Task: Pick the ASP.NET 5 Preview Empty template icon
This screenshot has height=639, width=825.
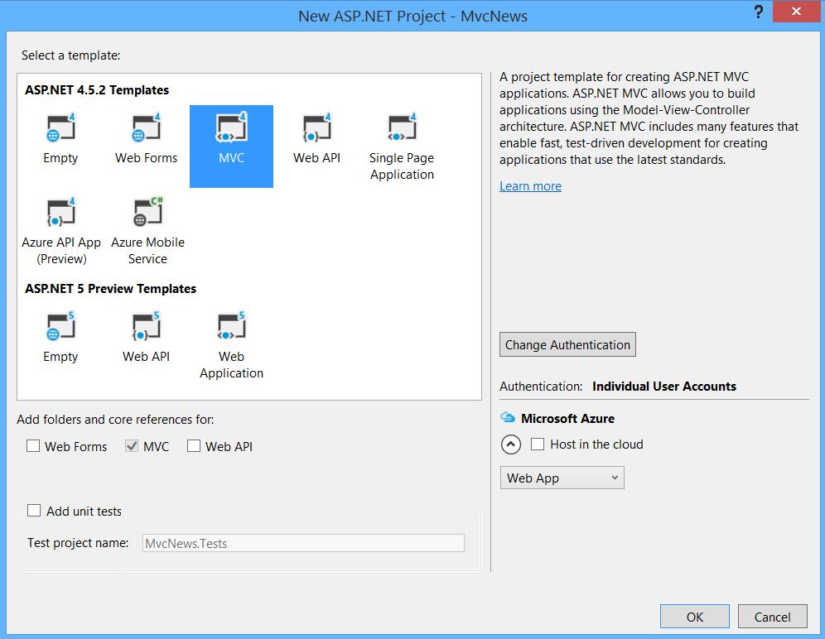Action: [x=60, y=327]
